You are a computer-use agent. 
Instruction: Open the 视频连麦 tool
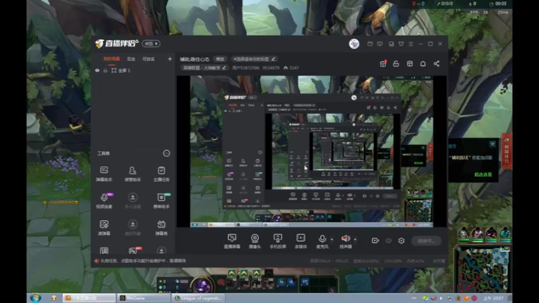[x=104, y=201]
